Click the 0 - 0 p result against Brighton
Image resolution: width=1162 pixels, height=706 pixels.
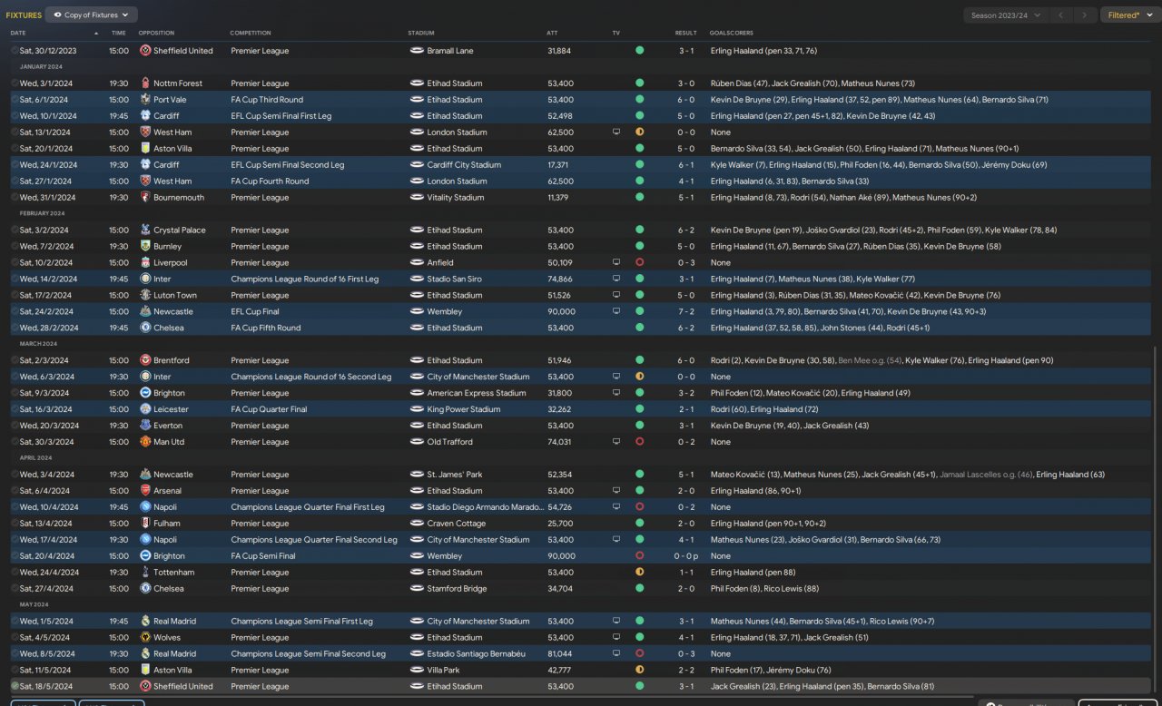point(686,556)
